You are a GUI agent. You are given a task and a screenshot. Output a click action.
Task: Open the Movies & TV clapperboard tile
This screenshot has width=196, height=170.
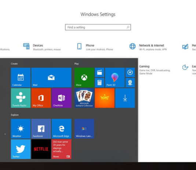[x=99, y=72]
